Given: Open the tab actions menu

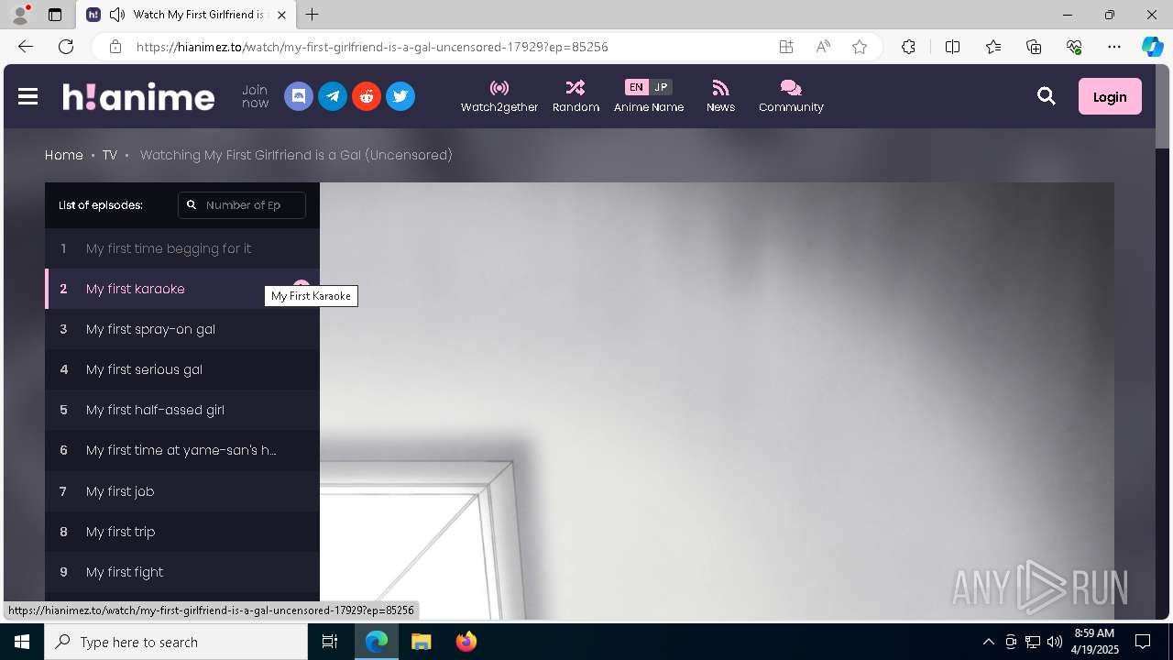Looking at the screenshot, I should click(55, 15).
